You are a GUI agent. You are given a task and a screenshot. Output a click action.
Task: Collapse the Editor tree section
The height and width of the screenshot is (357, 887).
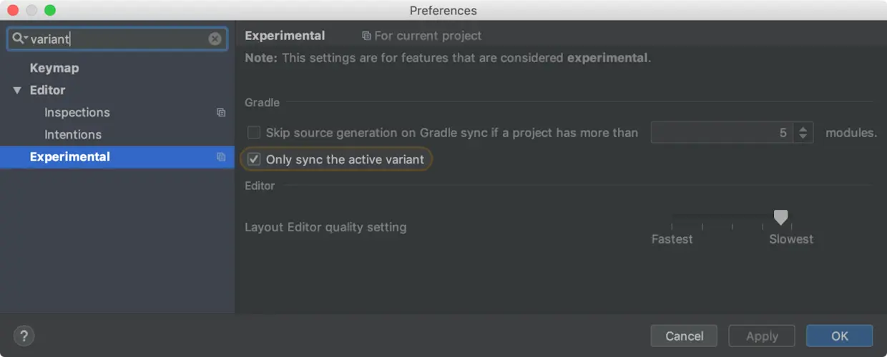tap(17, 91)
